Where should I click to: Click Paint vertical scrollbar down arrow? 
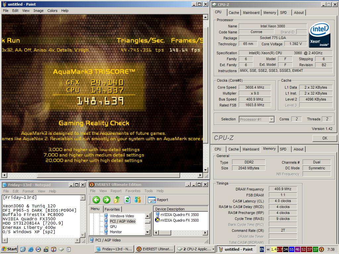205,170
